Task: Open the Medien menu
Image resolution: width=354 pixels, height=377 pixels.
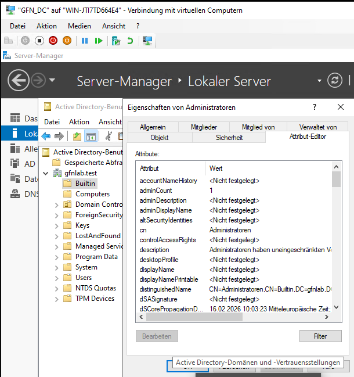Action: [79, 26]
